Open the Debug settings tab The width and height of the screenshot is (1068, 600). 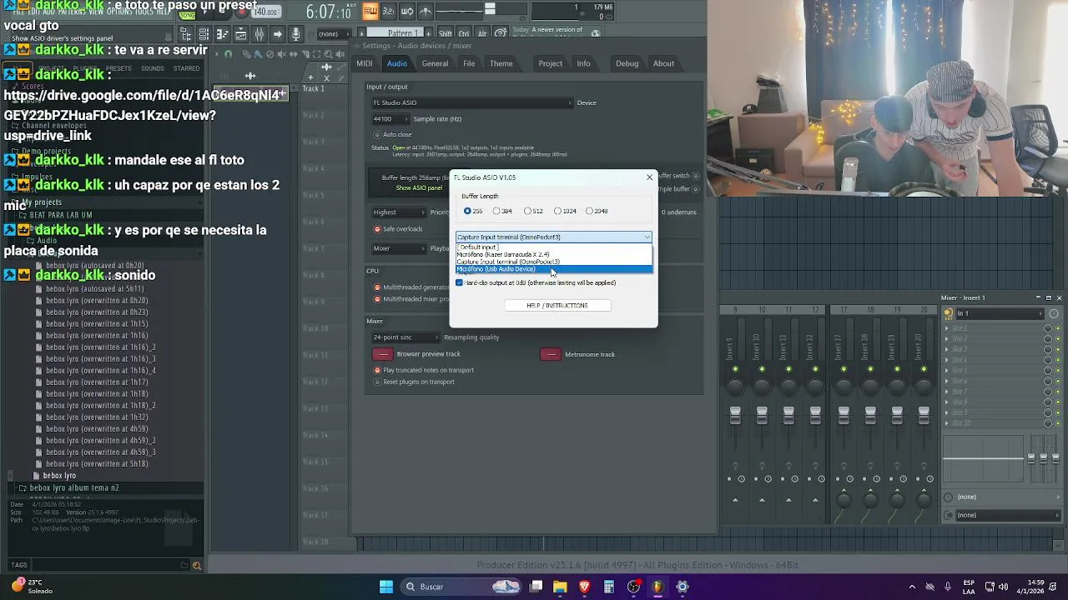coord(627,63)
